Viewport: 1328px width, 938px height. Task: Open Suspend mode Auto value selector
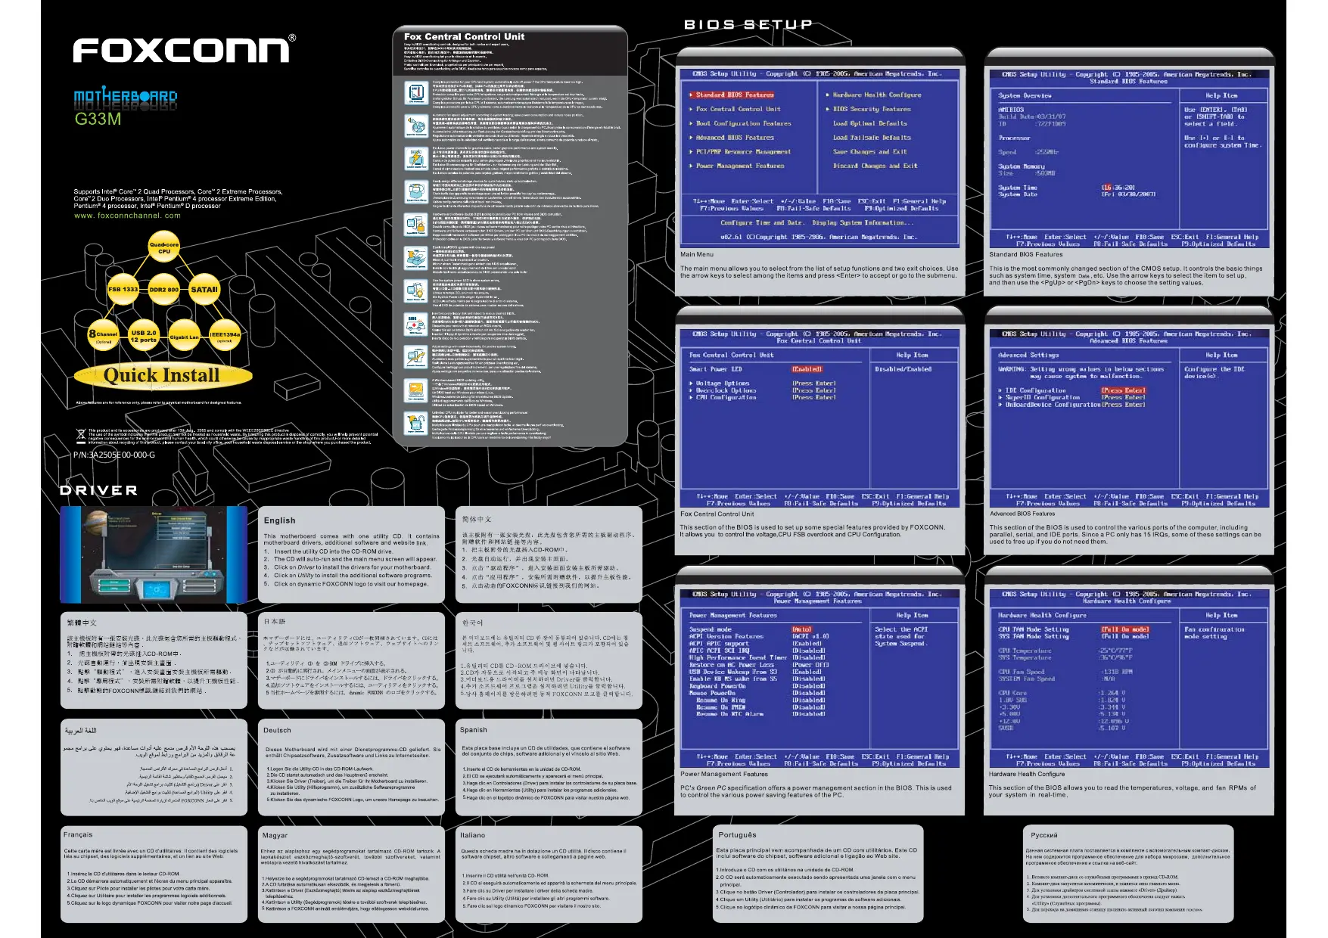[x=801, y=629]
